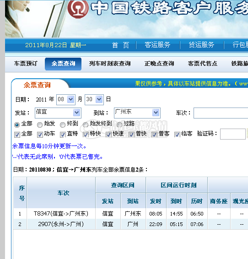This screenshot has height=259, width=248.
Task: Open the 货运服务 menu item
Action: tap(202, 45)
